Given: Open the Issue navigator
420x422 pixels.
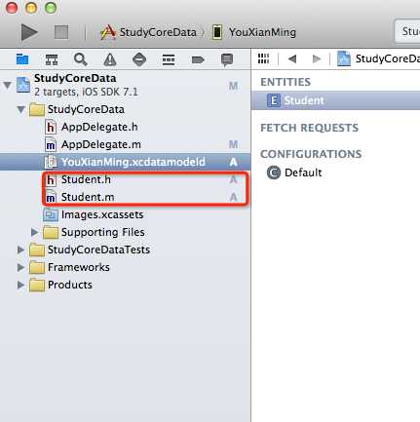Looking at the screenshot, I should [x=110, y=59].
